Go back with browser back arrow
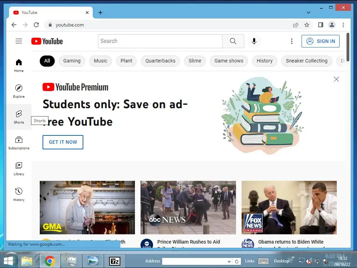 tap(14, 25)
